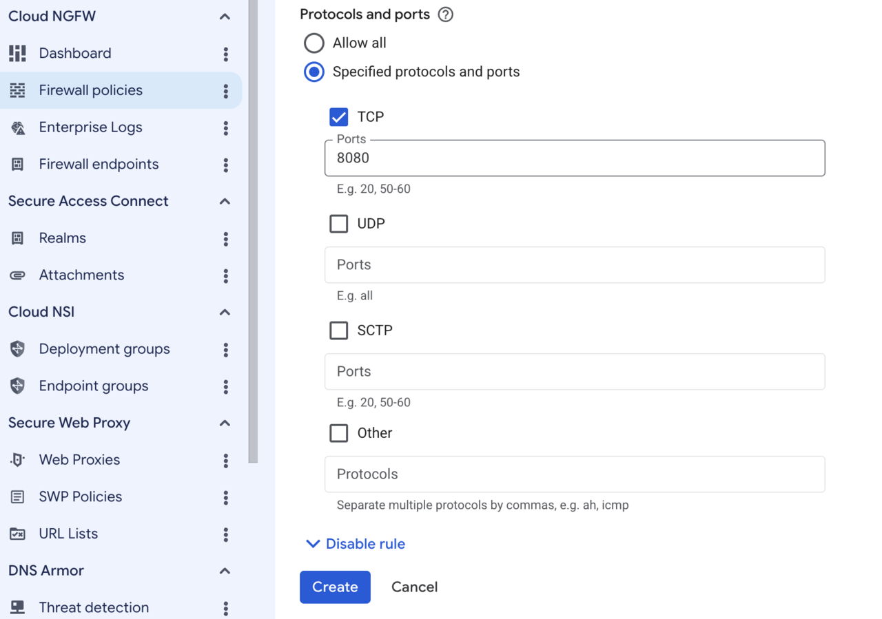Image resolution: width=882 pixels, height=619 pixels.
Task: Click the UDP Ports input field
Action: (x=575, y=265)
